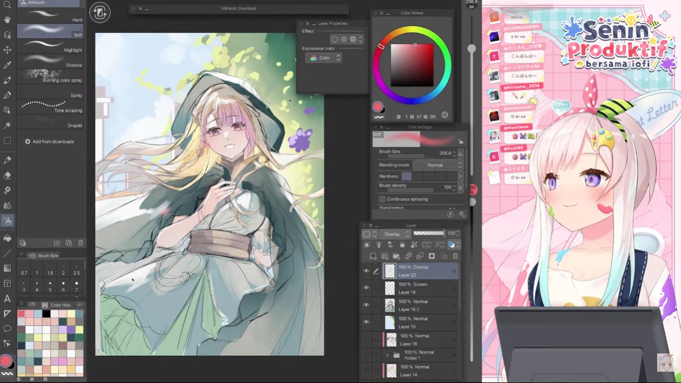Show the hidden Folder 1
This screenshot has width=681, height=383.
click(x=366, y=355)
